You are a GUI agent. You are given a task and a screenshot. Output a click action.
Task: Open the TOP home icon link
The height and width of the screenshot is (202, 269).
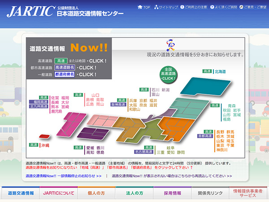144,7
